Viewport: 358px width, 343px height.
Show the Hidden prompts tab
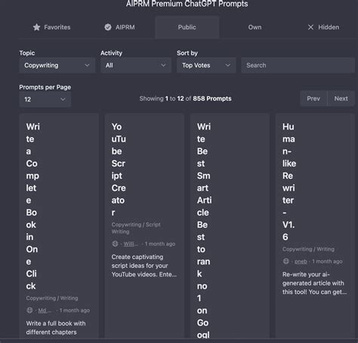coord(323,27)
